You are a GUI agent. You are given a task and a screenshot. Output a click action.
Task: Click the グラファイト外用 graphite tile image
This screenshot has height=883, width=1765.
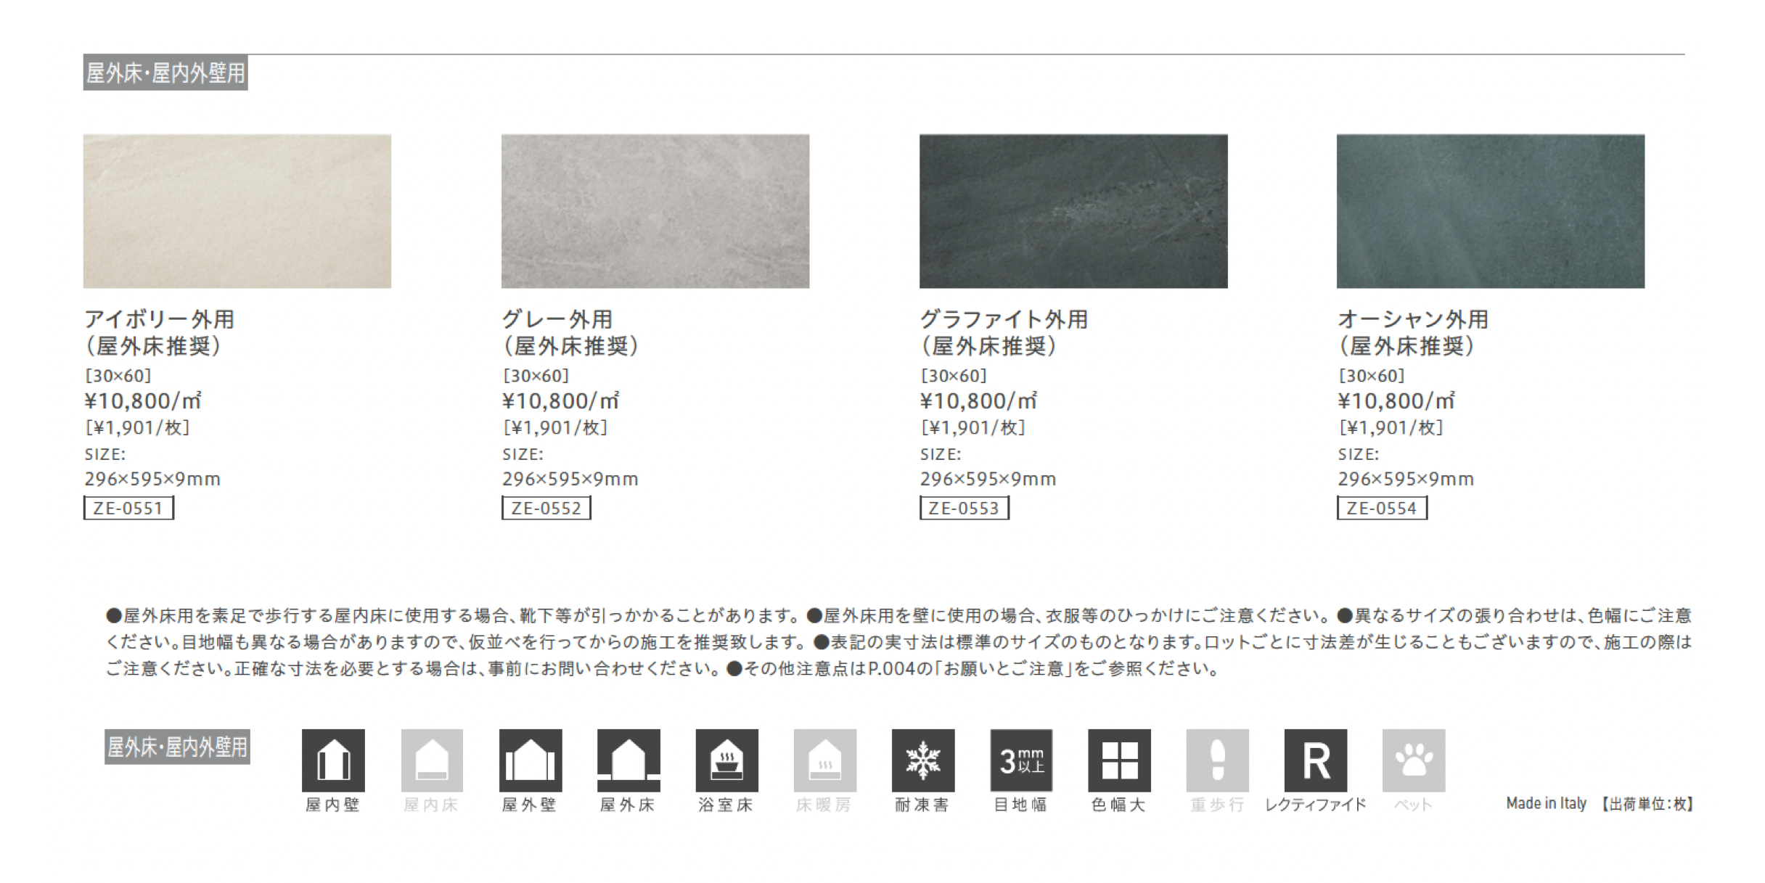1073,211
